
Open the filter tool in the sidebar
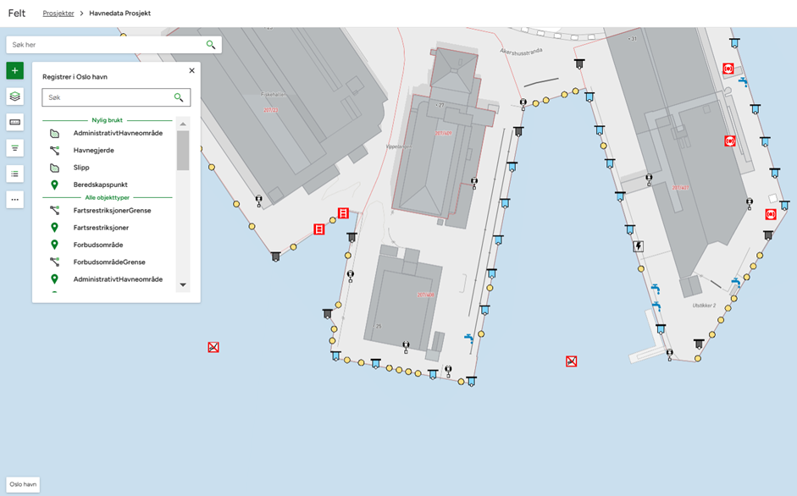(14, 148)
